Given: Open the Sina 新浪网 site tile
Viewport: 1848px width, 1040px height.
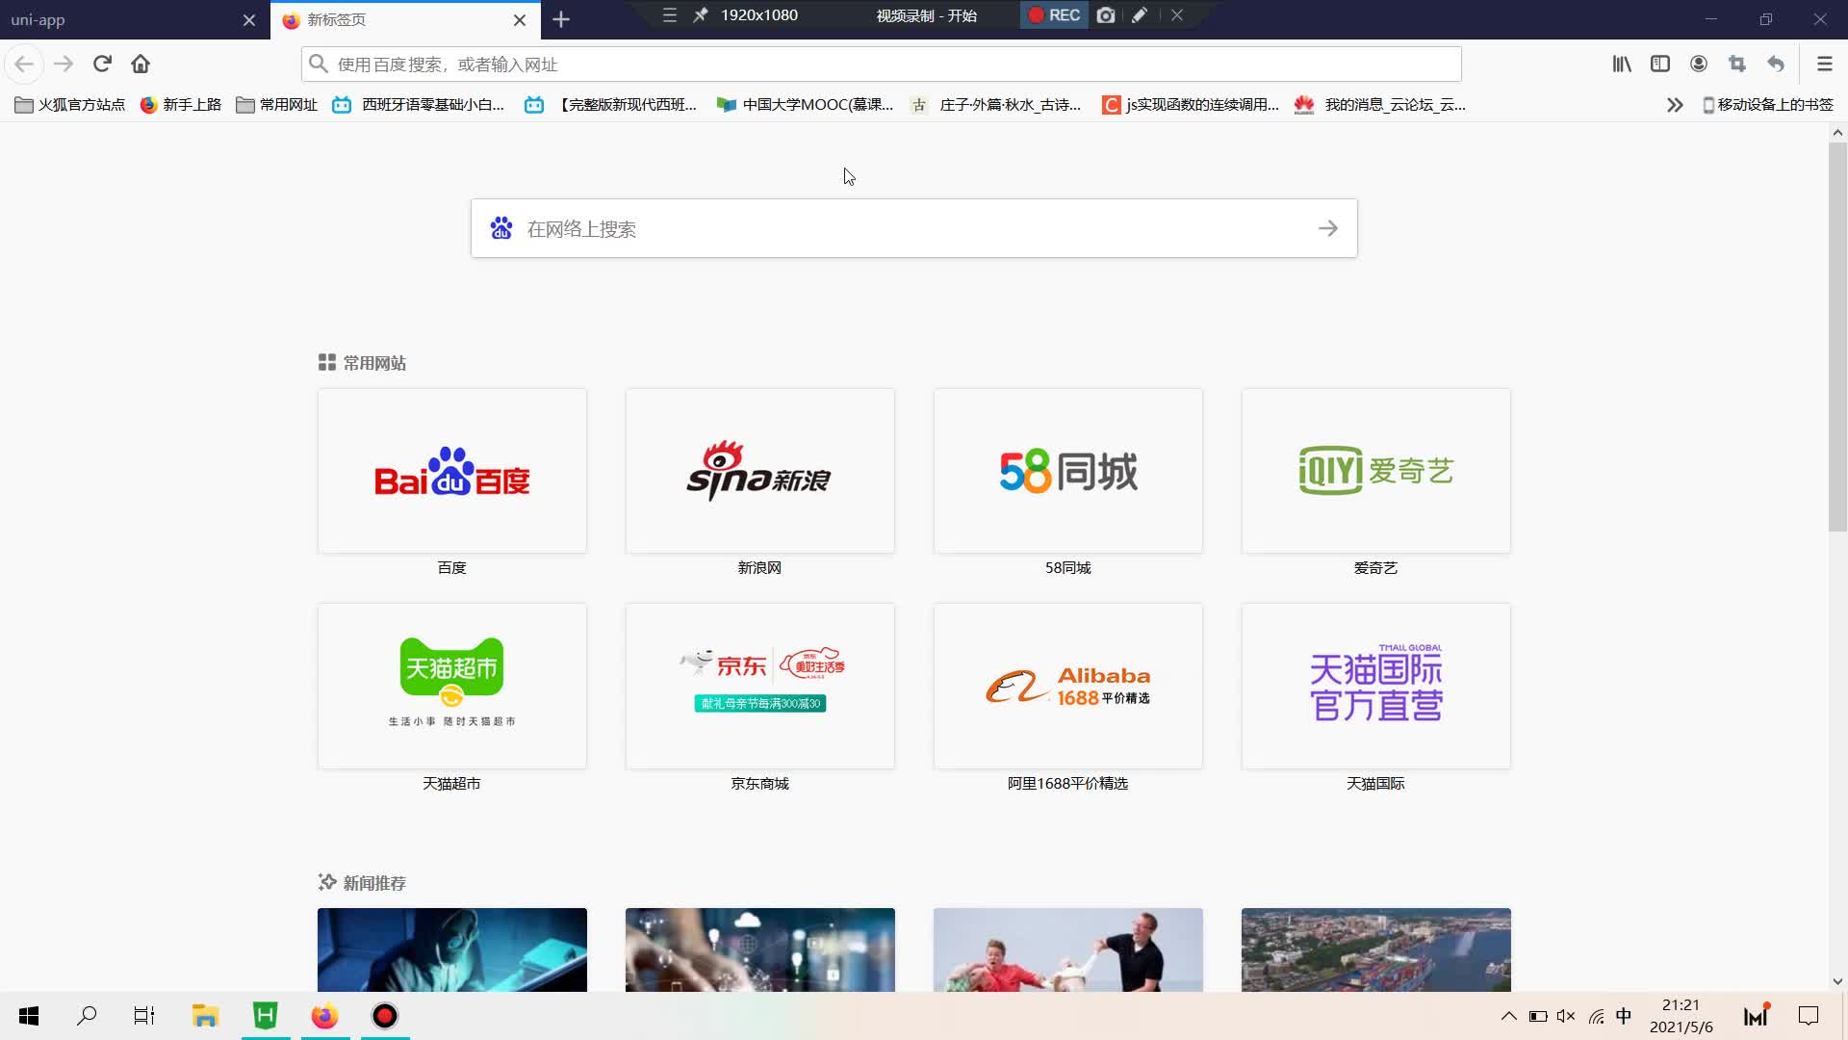Looking at the screenshot, I should (759, 471).
